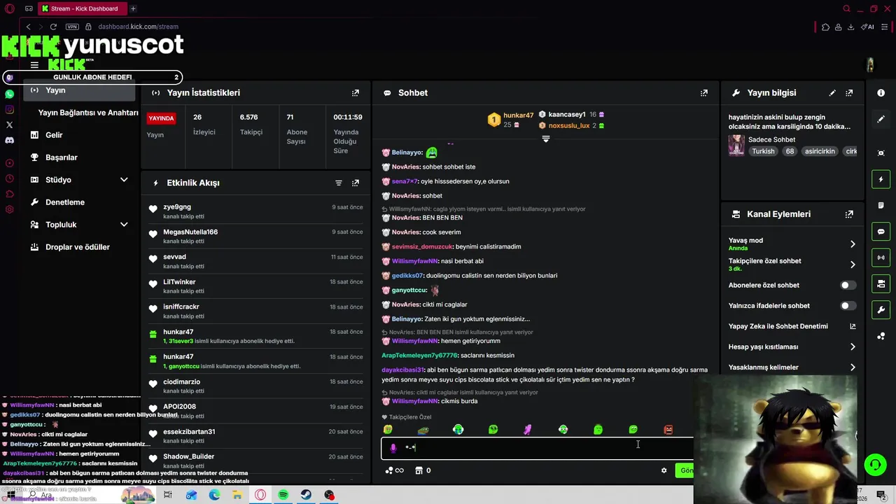Click the three-dots cluster icon in right toolbar
The image size is (896, 504).
pyautogui.click(x=881, y=336)
